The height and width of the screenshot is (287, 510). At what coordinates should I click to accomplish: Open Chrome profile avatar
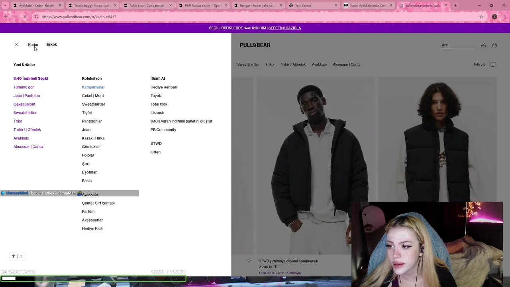tap(494, 17)
